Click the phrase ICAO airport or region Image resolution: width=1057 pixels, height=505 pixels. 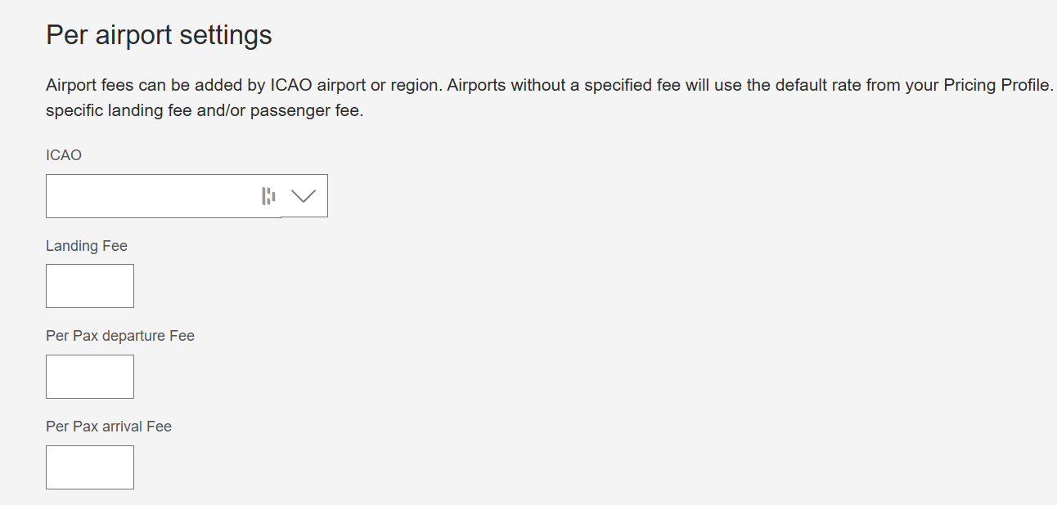pyautogui.click(x=349, y=86)
